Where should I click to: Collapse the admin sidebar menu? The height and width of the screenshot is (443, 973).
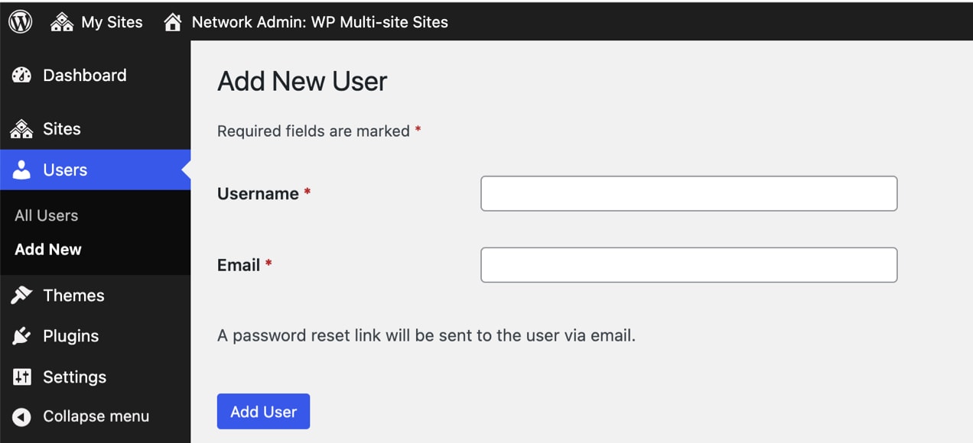click(x=96, y=416)
